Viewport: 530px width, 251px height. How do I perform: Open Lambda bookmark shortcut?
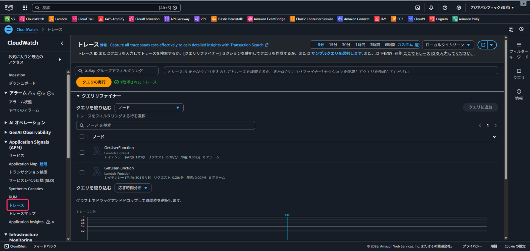coord(58,19)
